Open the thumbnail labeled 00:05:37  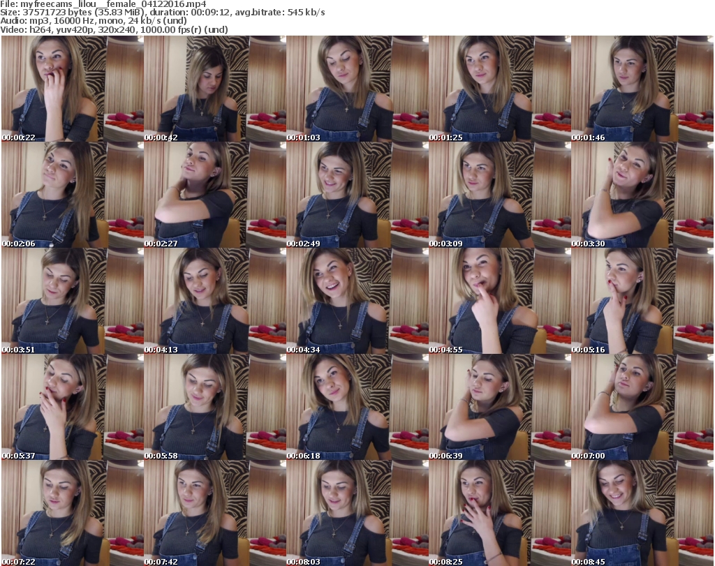tap(73, 408)
